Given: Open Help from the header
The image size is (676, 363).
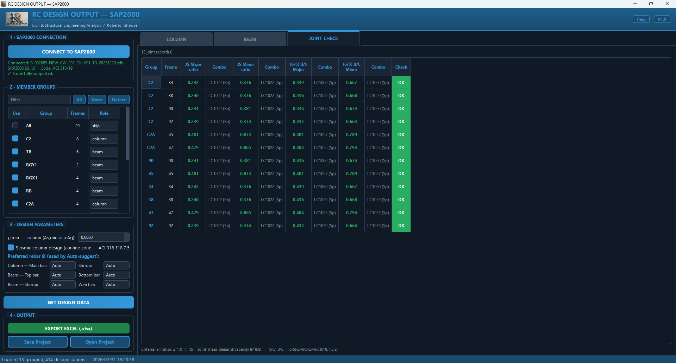Looking at the screenshot, I should 641,19.
